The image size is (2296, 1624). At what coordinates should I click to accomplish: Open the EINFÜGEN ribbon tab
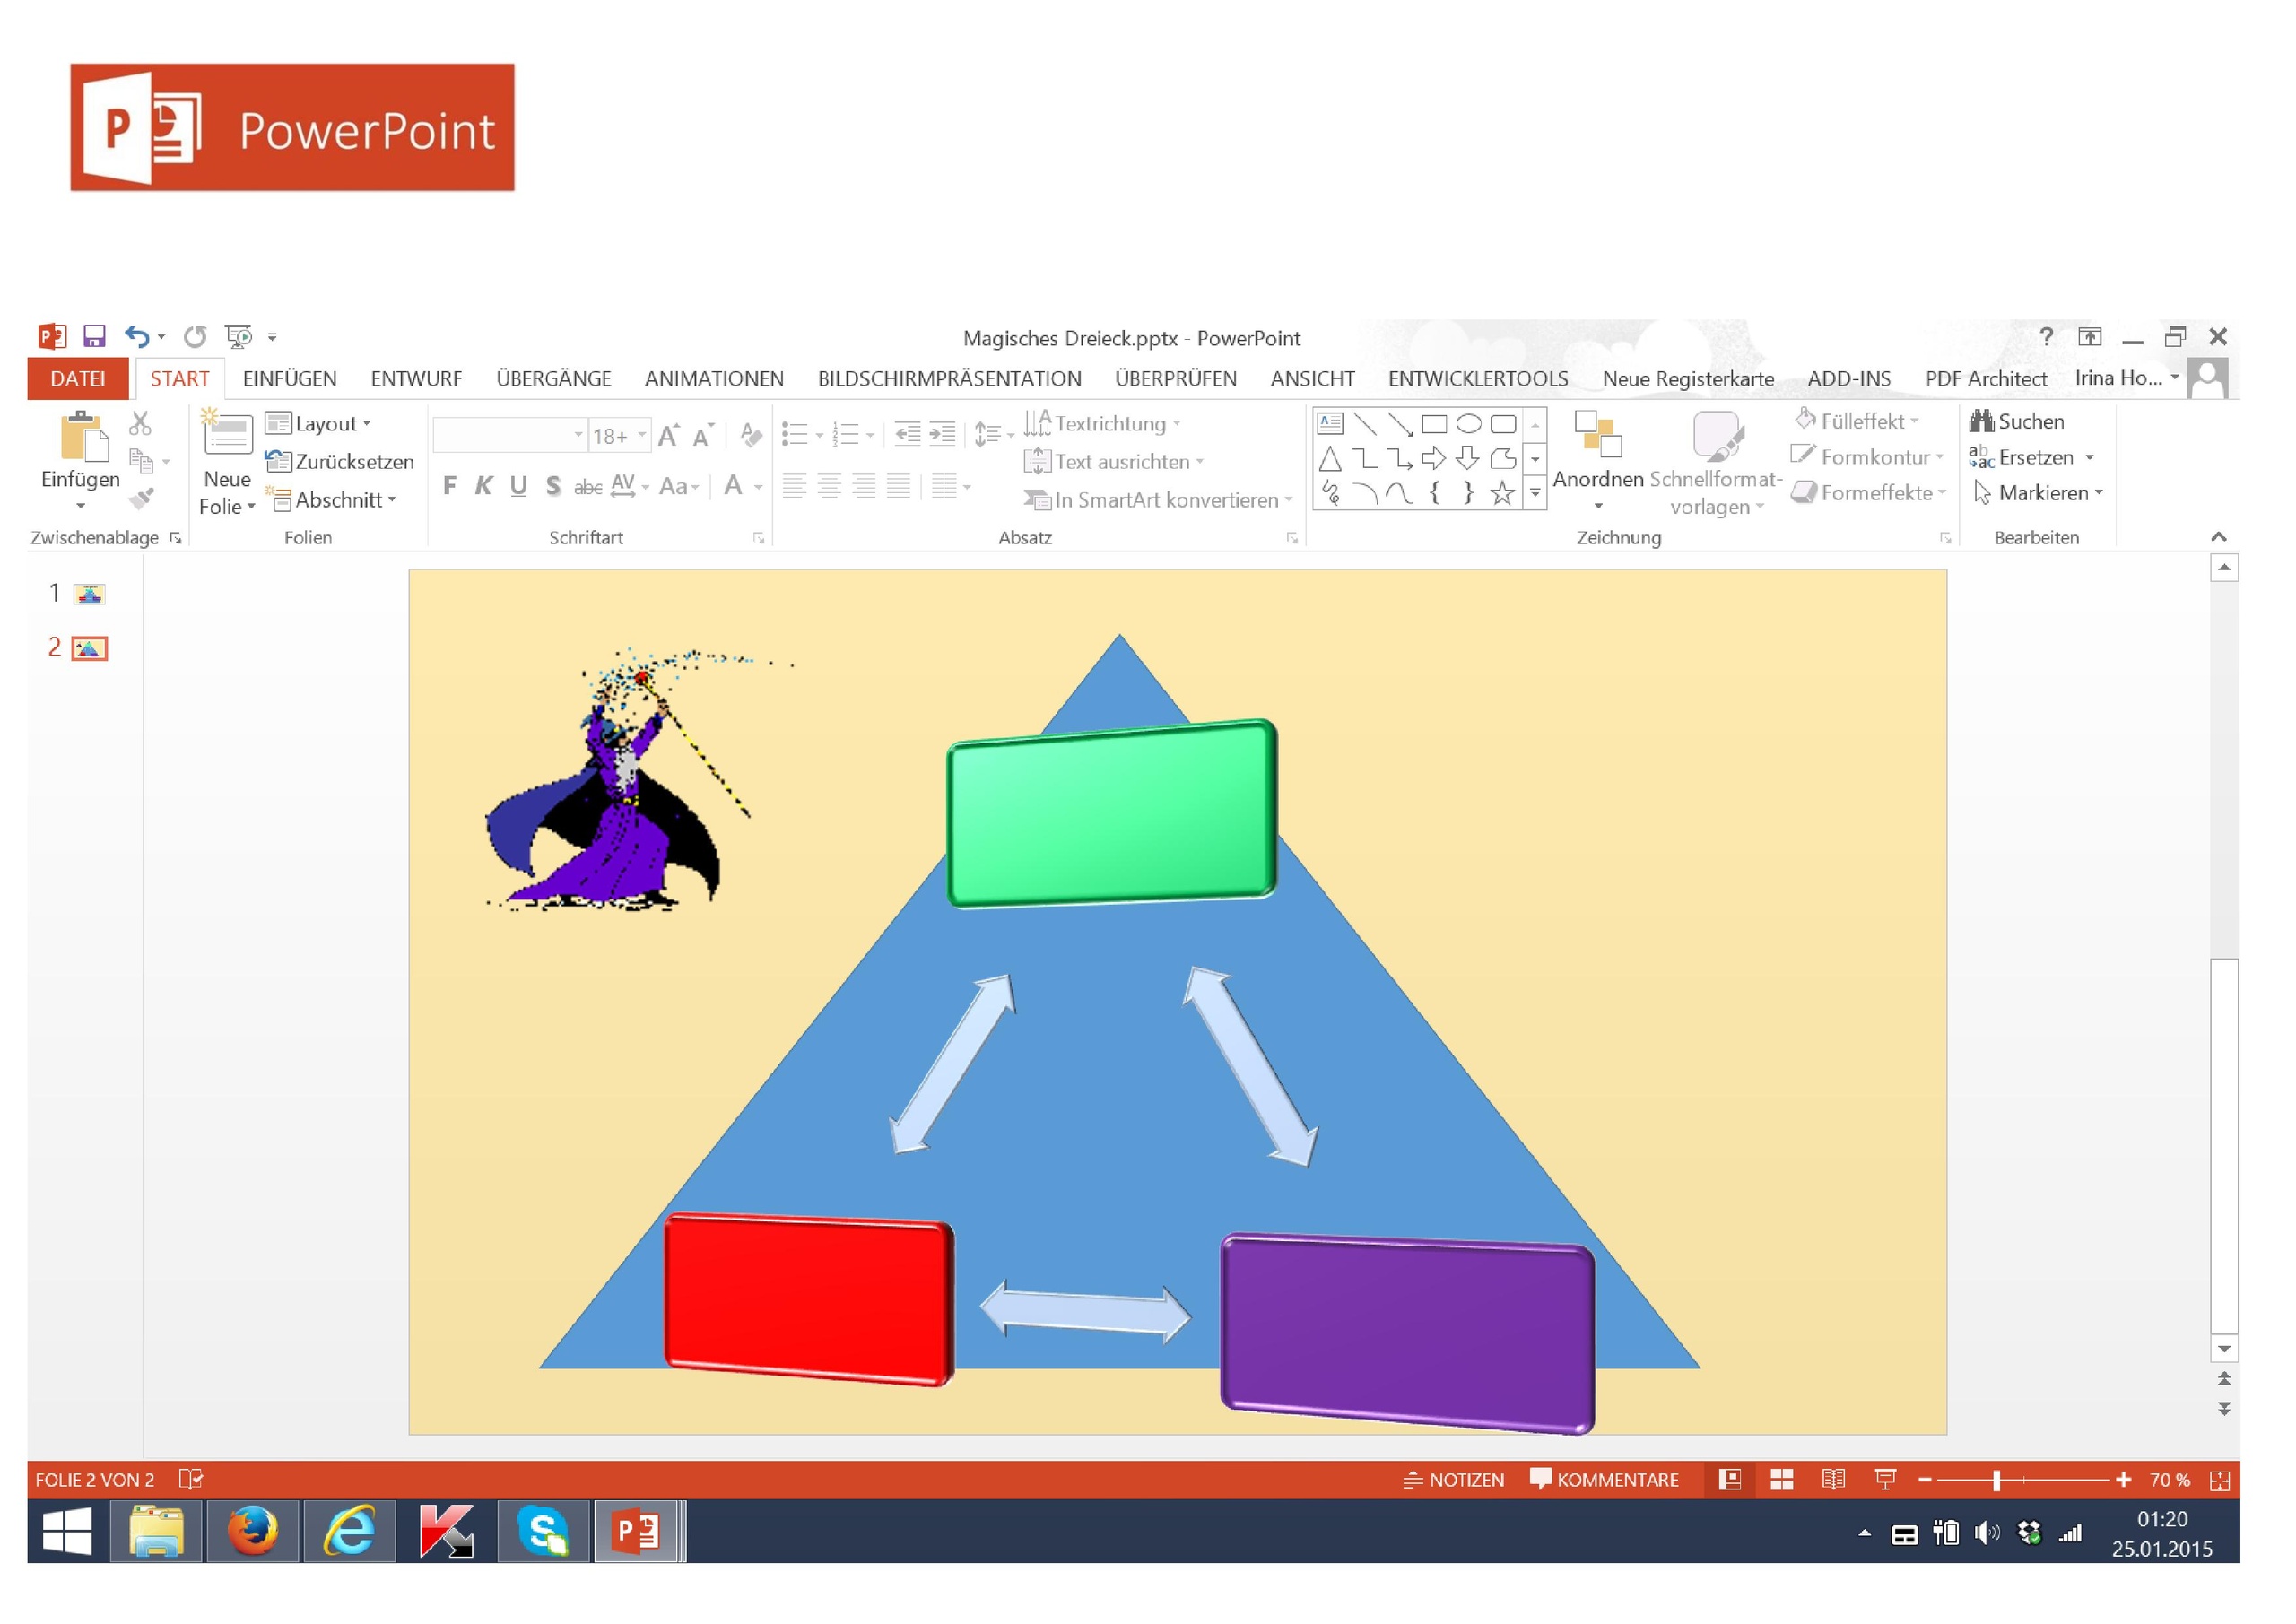289,379
